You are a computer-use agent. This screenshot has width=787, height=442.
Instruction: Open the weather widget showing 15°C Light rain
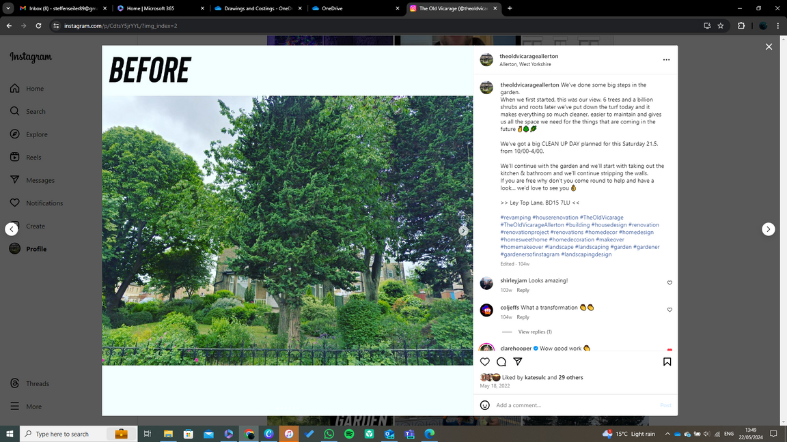pyautogui.click(x=629, y=434)
